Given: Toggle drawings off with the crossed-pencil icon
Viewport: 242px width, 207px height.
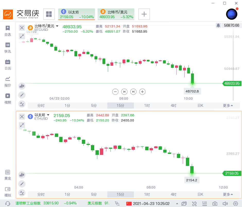Looking at the screenshot, I should point(184,203).
